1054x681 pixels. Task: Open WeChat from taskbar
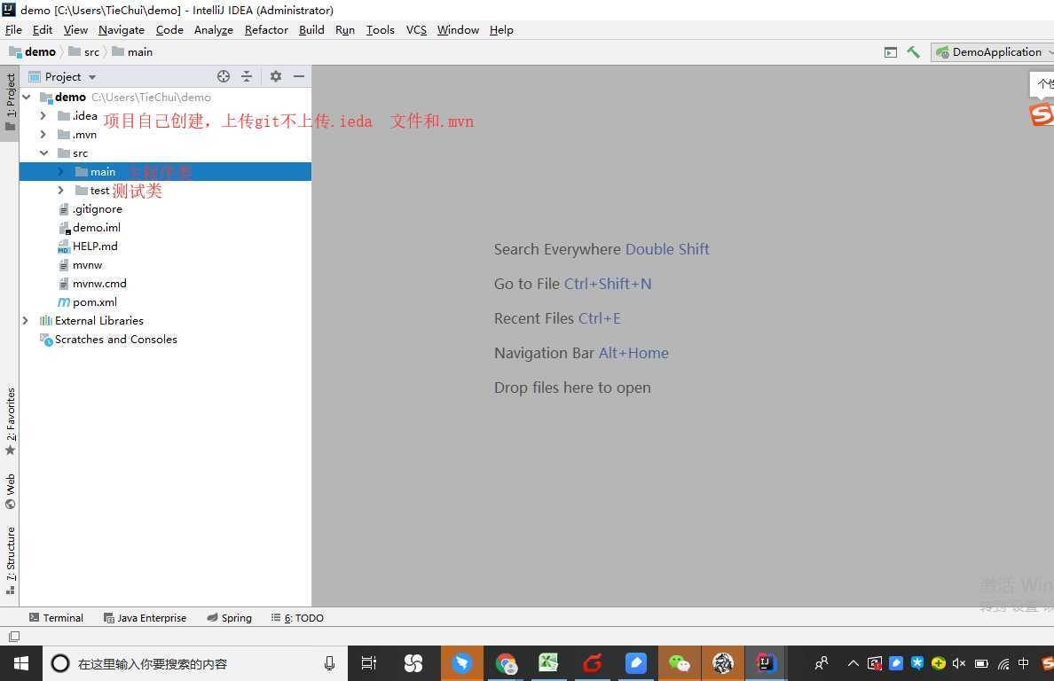coord(679,663)
